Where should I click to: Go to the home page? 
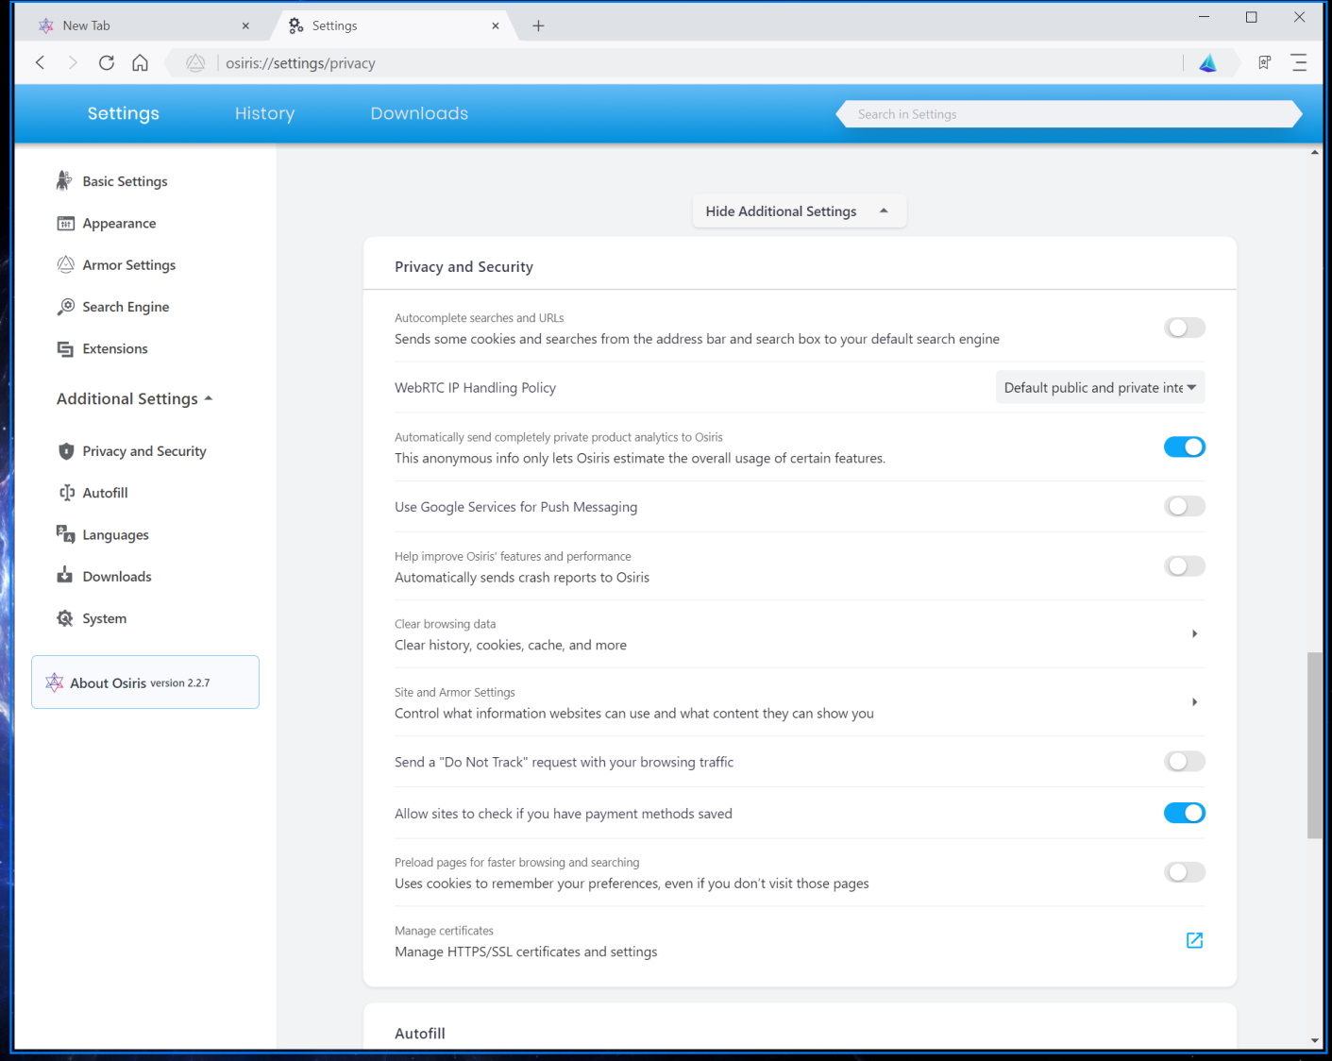point(140,62)
